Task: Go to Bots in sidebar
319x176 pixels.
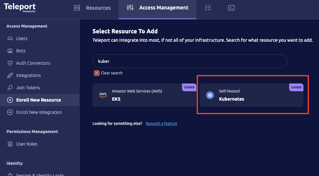Action: (40, 51)
